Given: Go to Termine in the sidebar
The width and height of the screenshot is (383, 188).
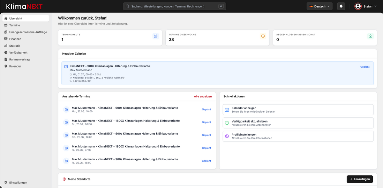Looking at the screenshot, I should [26, 25].
